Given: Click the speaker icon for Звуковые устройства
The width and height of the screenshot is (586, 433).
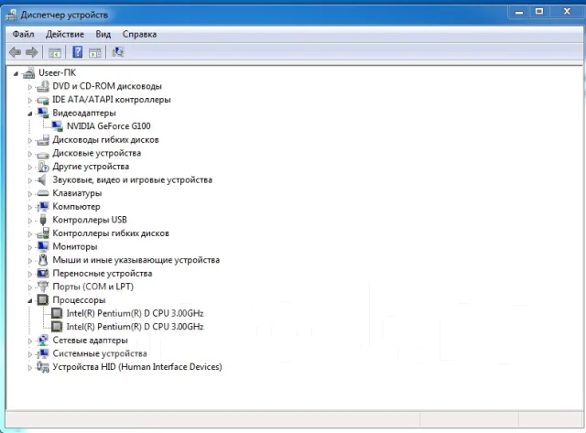Looking at the screenshot, I should click(x=42, y=180).
